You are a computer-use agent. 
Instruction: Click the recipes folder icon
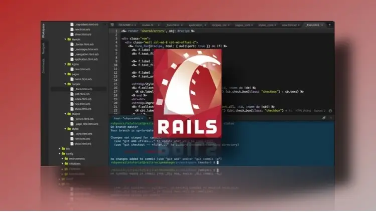tap(69, 84)
